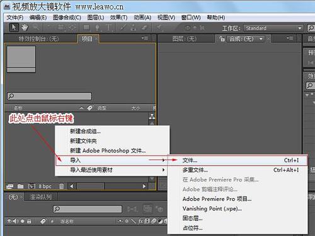Select the Brush tool
The image size is (315, 236).
(123, 28)
